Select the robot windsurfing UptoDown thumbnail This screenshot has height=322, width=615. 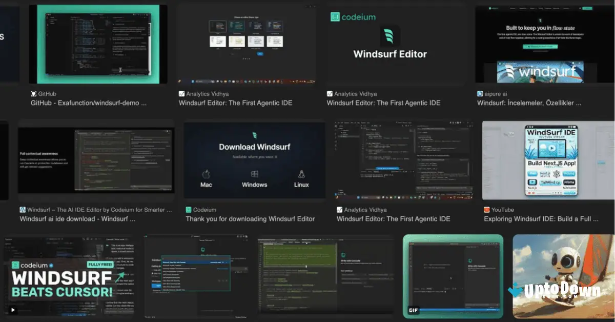(x=562, y=276)
